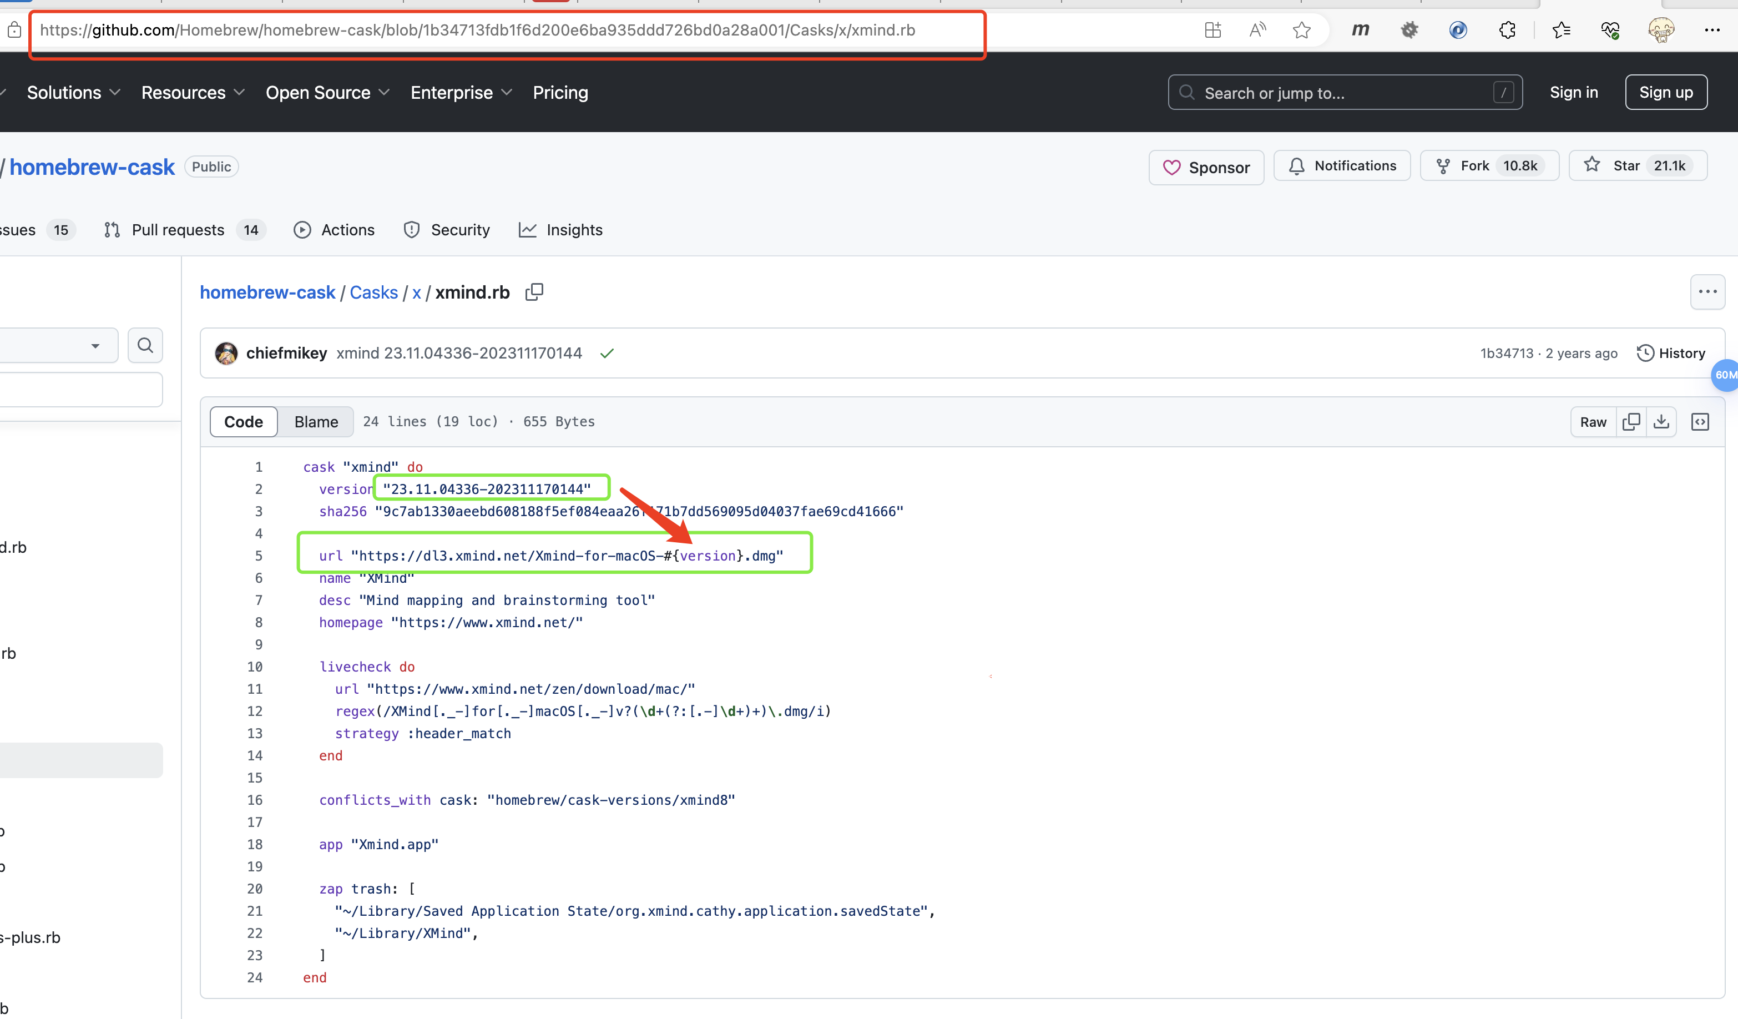Viewport: 1738px width, 1019px height.
Task: Click the copy raw file icon
Action: (1631, 422)
